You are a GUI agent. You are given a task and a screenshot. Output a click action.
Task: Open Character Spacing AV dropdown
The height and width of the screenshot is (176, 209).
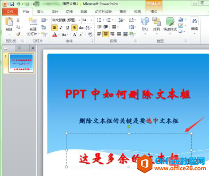tap(89, 27)
